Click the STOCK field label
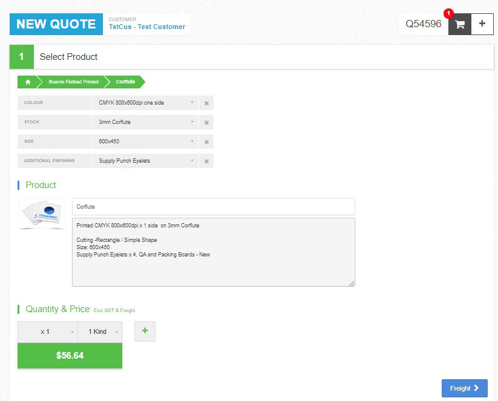 pos(31,122)
